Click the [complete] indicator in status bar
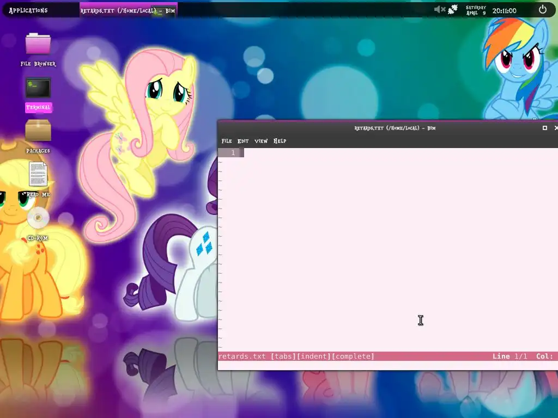The width and height of the screenshot is (558, 418). point(353,356)
